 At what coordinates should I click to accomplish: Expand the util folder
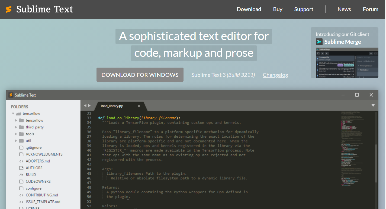pos(16,141)
